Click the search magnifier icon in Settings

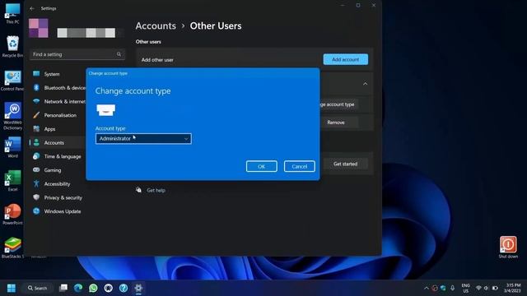119,54
